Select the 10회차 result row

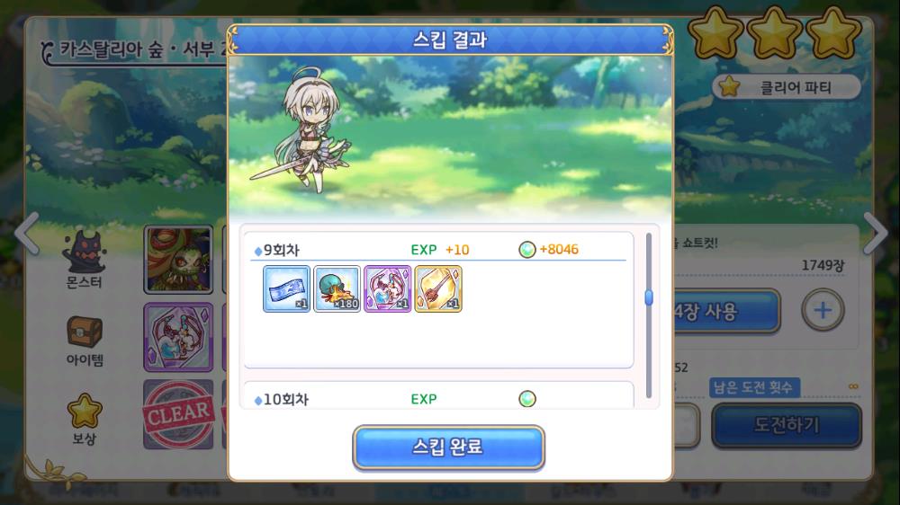[438, 395]
